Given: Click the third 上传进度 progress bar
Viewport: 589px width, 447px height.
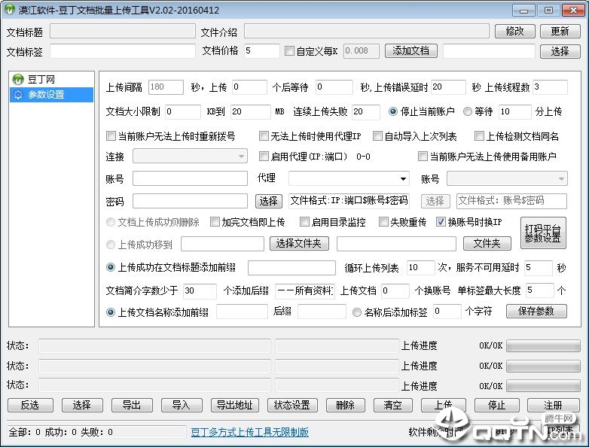Looking at the screenshot, I should (543, 385).
